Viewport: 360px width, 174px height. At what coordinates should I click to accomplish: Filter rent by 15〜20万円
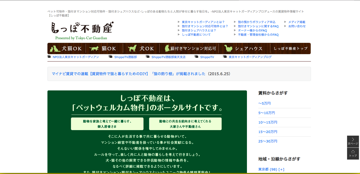point(268,132)
